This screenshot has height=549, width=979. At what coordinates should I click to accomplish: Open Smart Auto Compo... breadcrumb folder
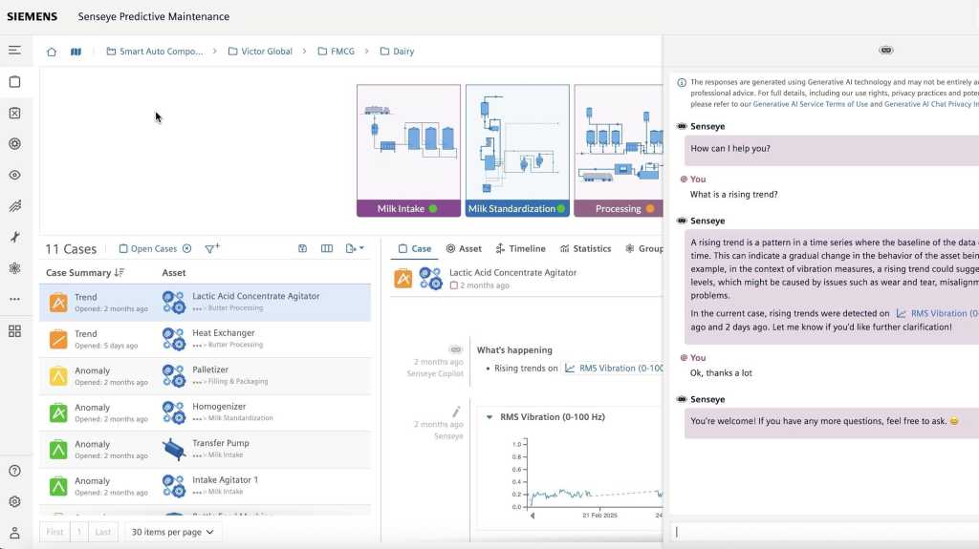154,52
